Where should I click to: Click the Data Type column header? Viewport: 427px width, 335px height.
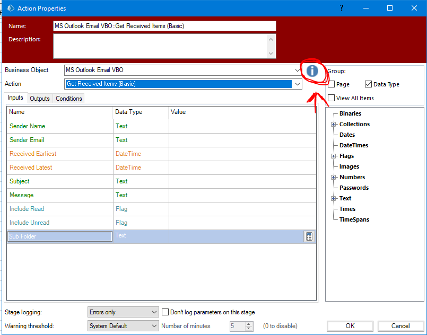141,112
